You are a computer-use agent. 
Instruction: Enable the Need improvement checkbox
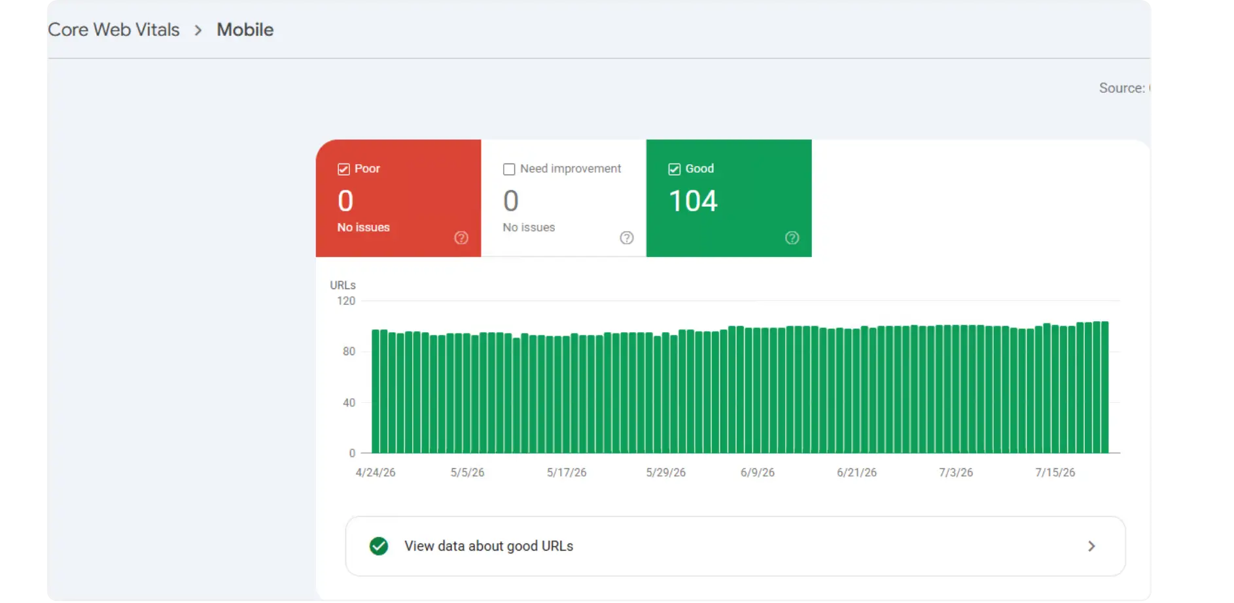pyautogui.click(x=509, y=169)
